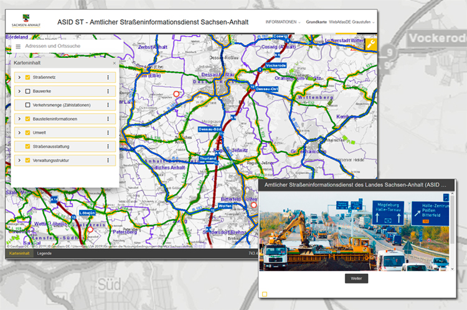Viewport: 467px width, 310px height.
Task: Click the dialog scrollbar up arrow
Action: coord(453,194)
